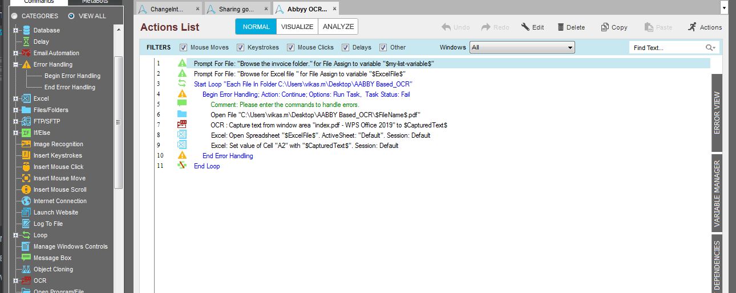Switch to VISUALIZE view

click(297, 27)
